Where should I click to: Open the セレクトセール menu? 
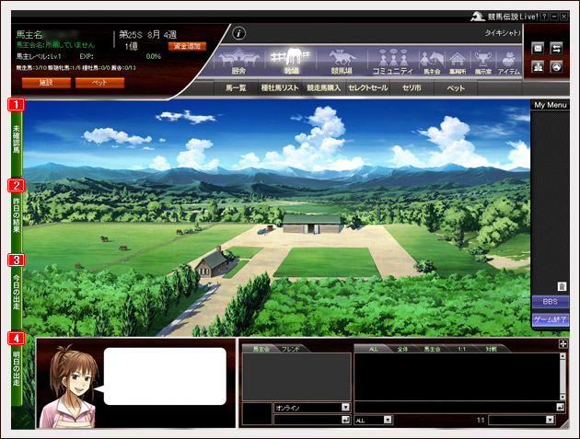pyautogui.click(x=368, y=88)
